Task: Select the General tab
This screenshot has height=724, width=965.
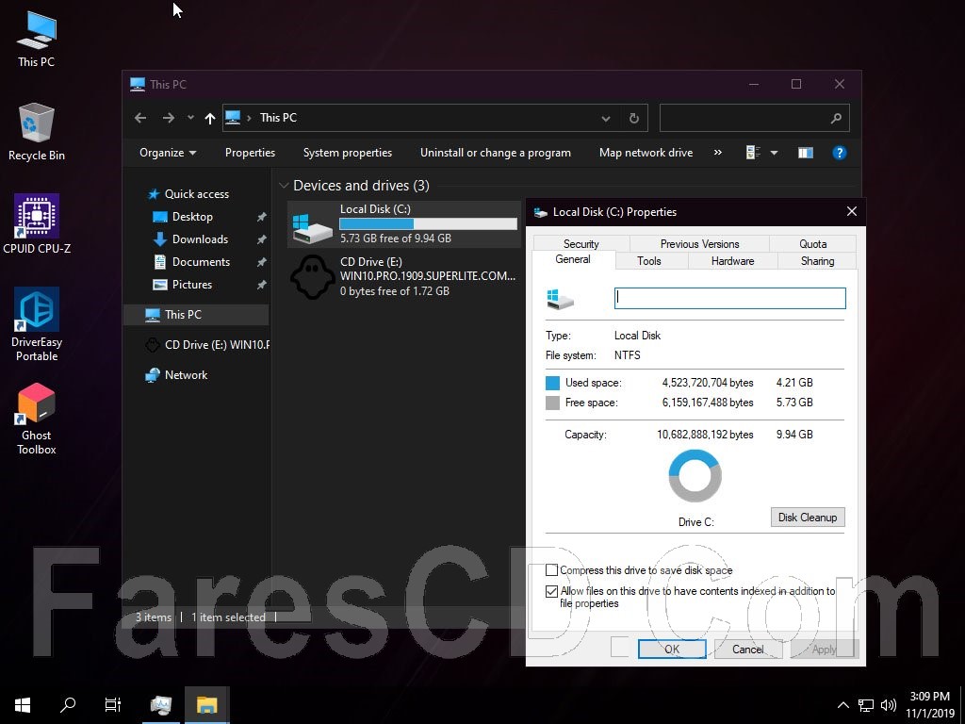Action: pos(573,260)
